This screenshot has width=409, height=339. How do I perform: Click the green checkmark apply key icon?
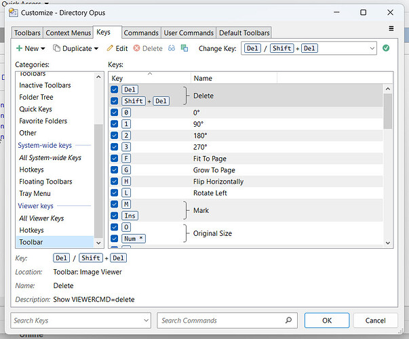point(386,48)
